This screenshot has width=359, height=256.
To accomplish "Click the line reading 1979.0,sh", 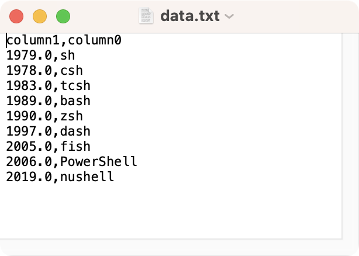I will (x=40, y=56).
